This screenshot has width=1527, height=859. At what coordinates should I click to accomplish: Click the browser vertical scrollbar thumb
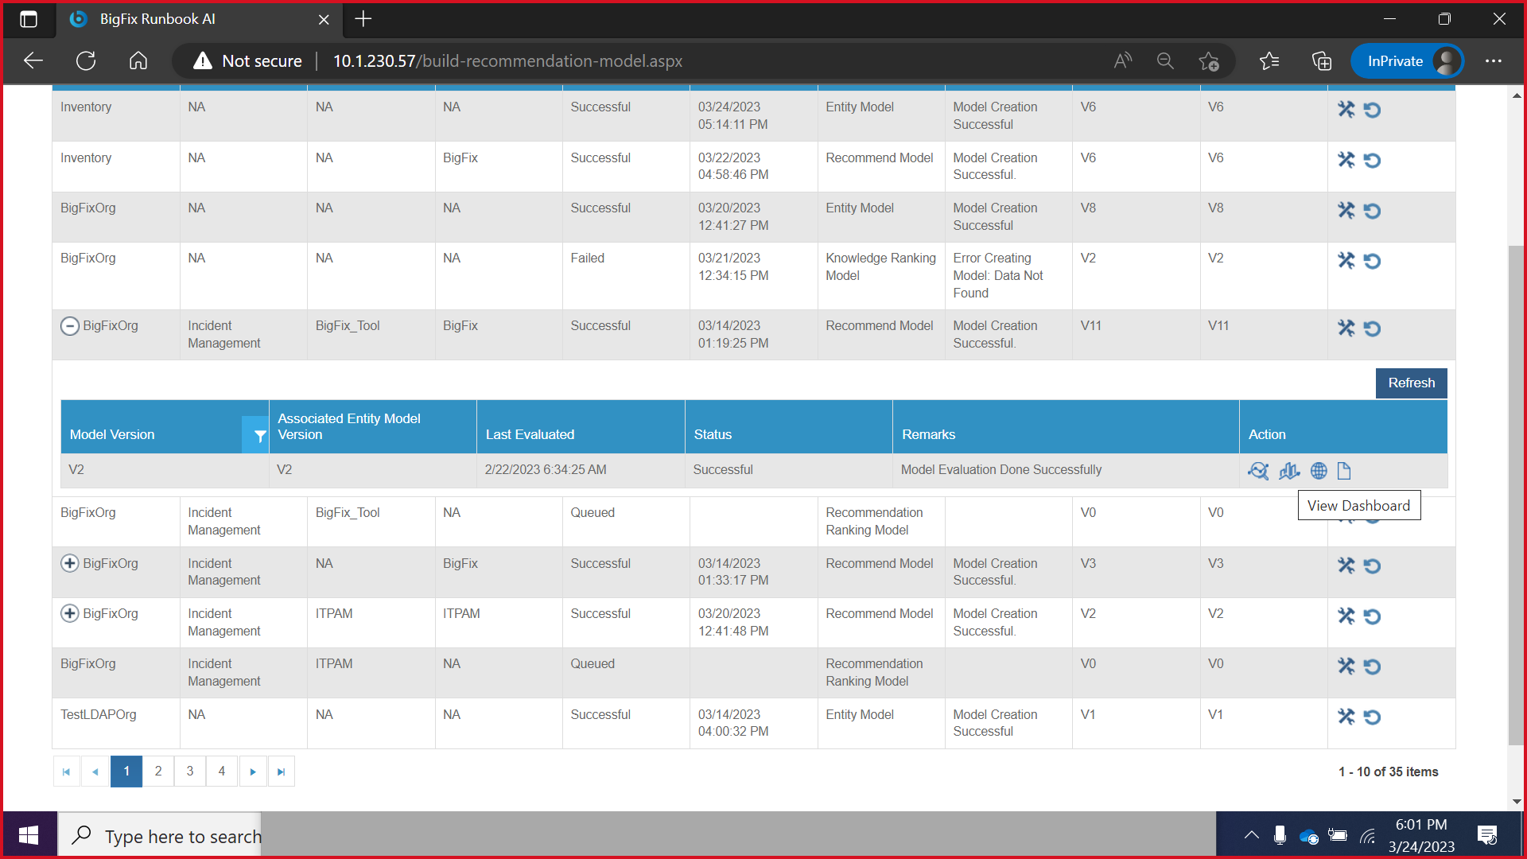[1516, 493]
